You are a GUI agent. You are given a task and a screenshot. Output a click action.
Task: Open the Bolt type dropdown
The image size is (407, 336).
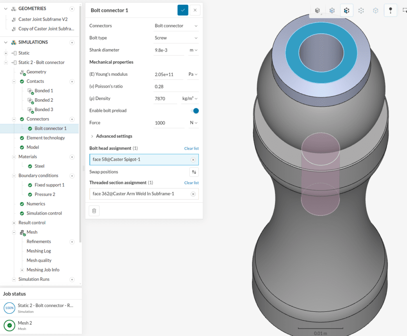tap(176, 38)
